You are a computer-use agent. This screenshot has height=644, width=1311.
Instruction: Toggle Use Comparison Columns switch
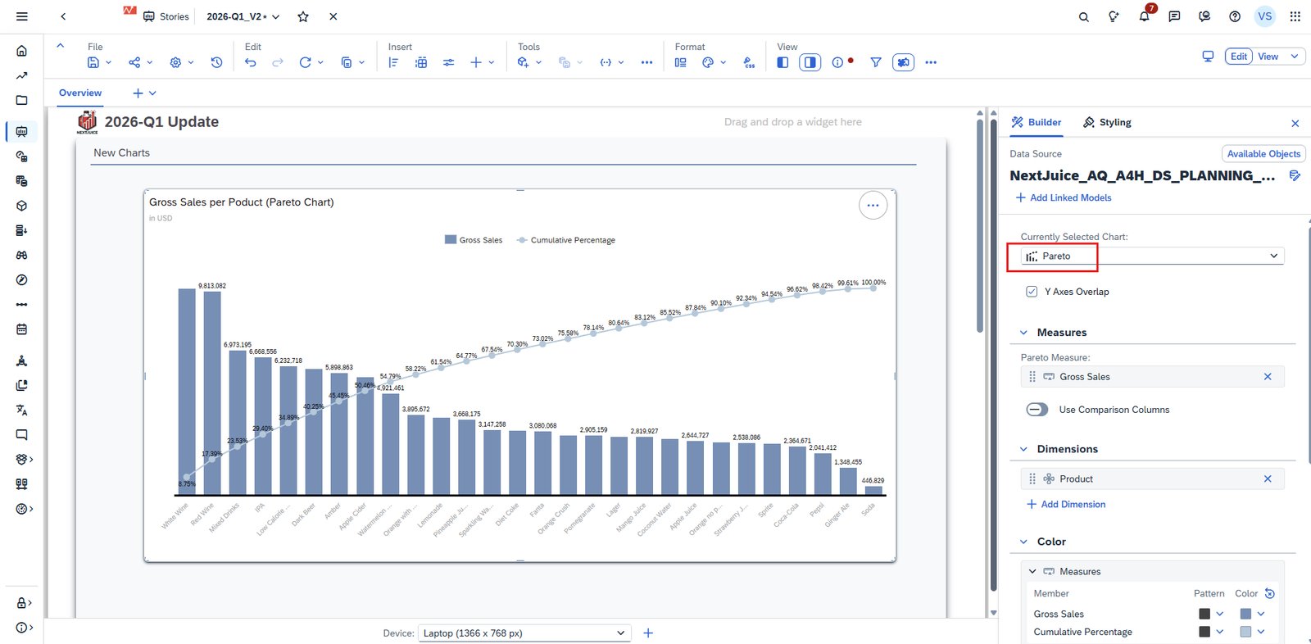[1037, 410]
